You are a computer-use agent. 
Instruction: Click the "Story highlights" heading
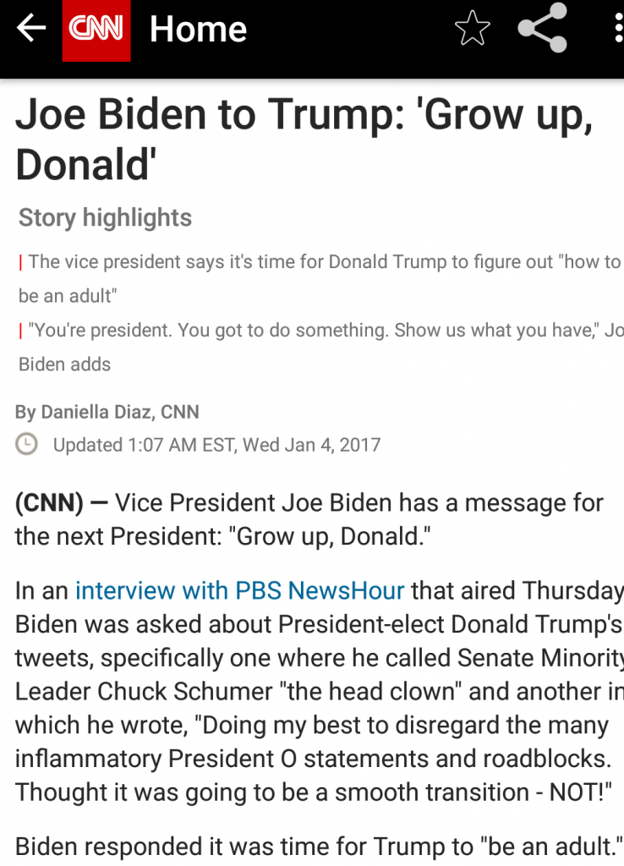pyautogui.click(x=106, y=217)
